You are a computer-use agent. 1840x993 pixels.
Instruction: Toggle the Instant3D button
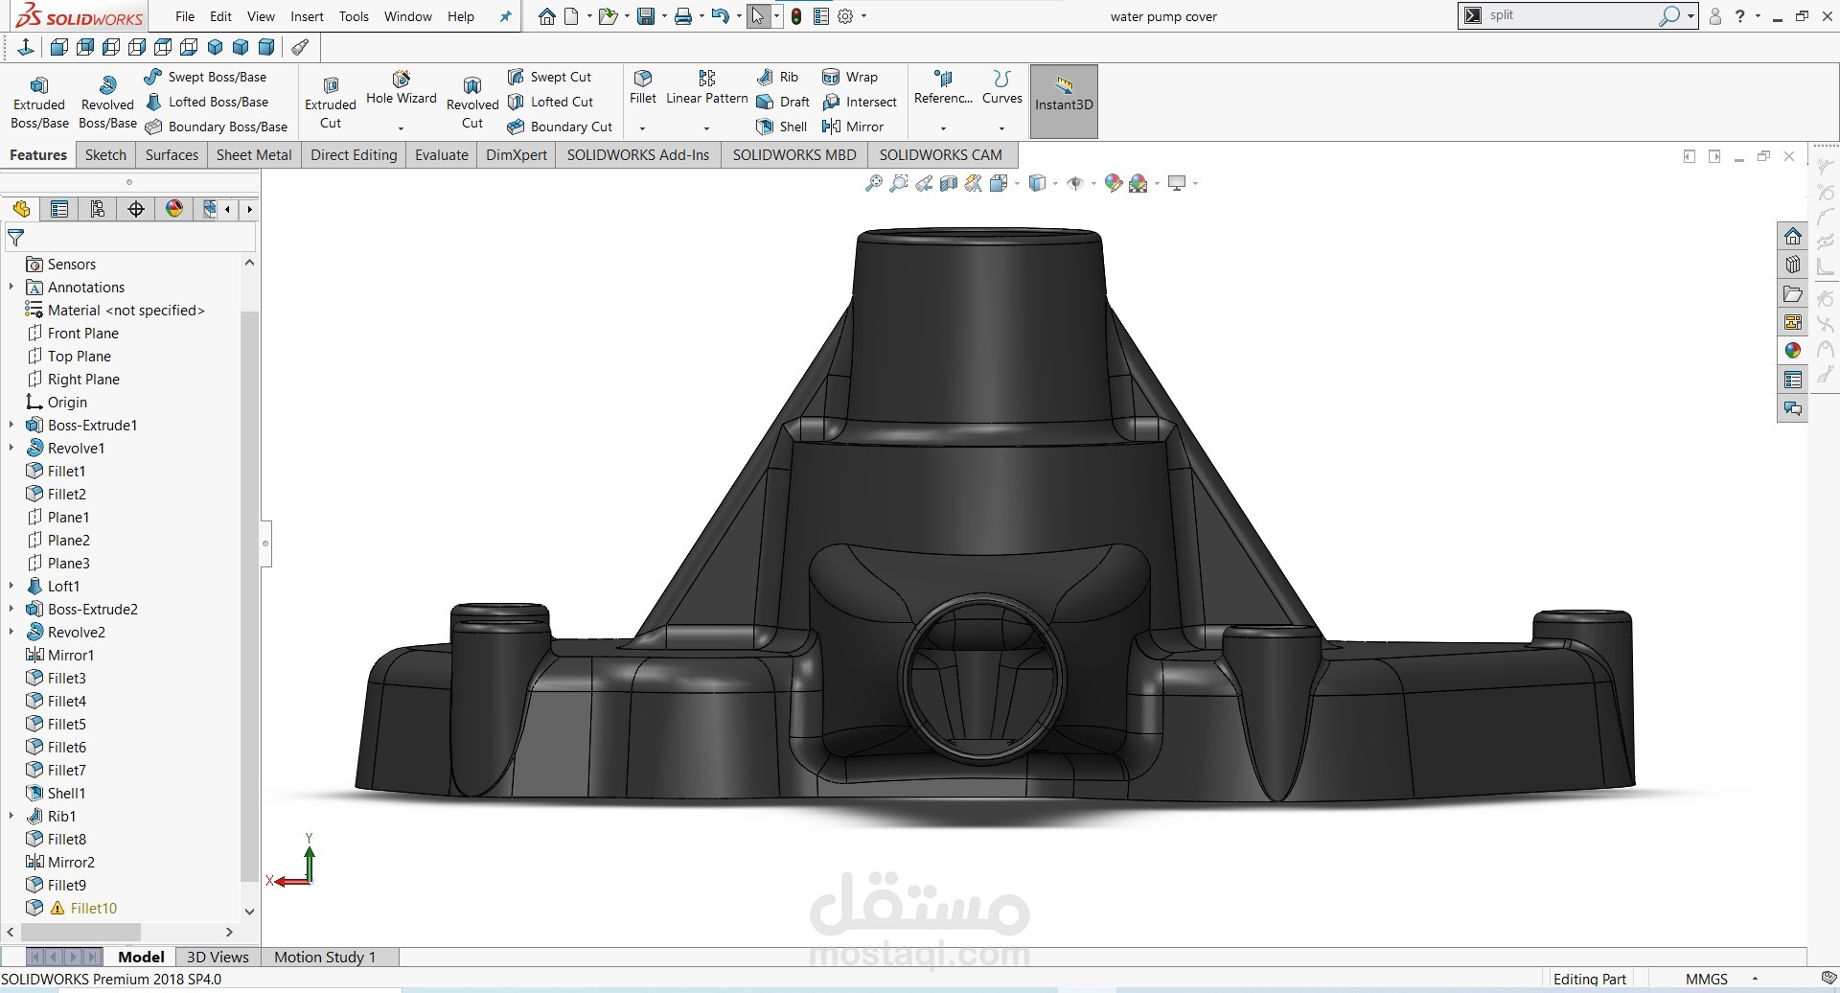coord(1064,102)
